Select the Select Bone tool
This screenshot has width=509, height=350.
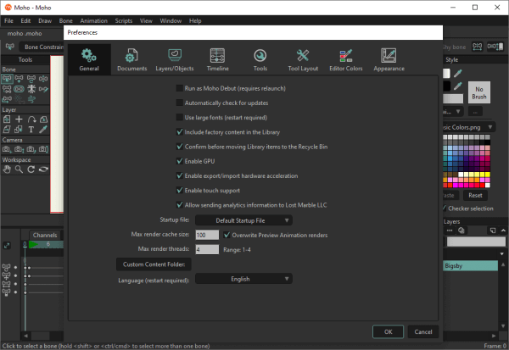[x=7, y=79]
